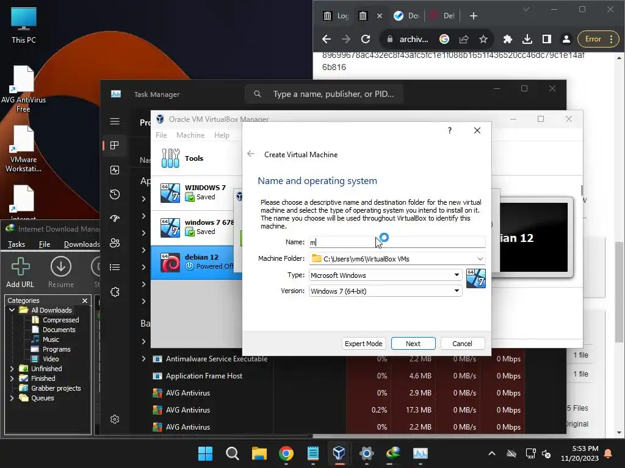The height and width of the screenshot is (468, 625).
Task: Click the Chrome Error update button
Action: [x=598, y=39]
